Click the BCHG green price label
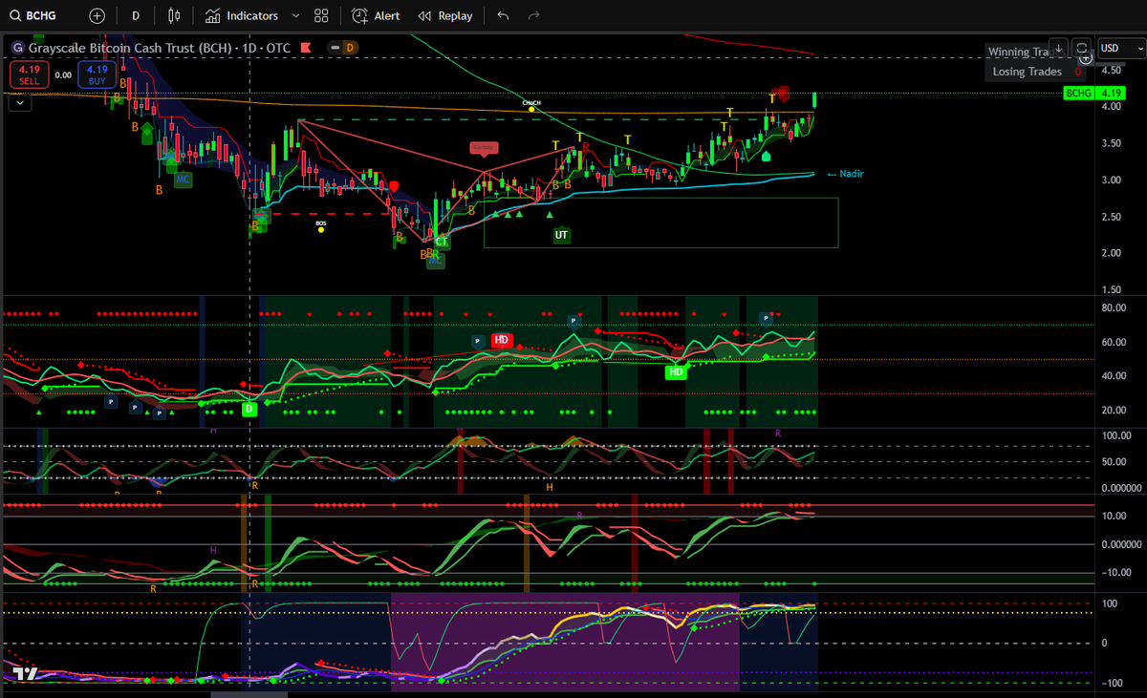This screenshot has width=1147, height=698. [x=1078, y=93]
